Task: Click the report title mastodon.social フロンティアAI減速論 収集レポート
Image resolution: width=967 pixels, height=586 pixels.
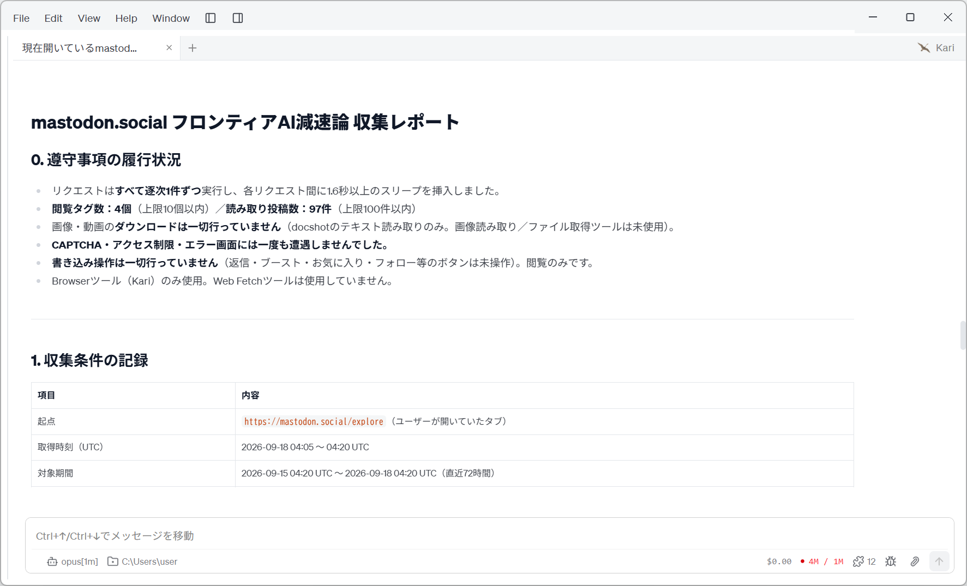Action: tap(245, 122)
